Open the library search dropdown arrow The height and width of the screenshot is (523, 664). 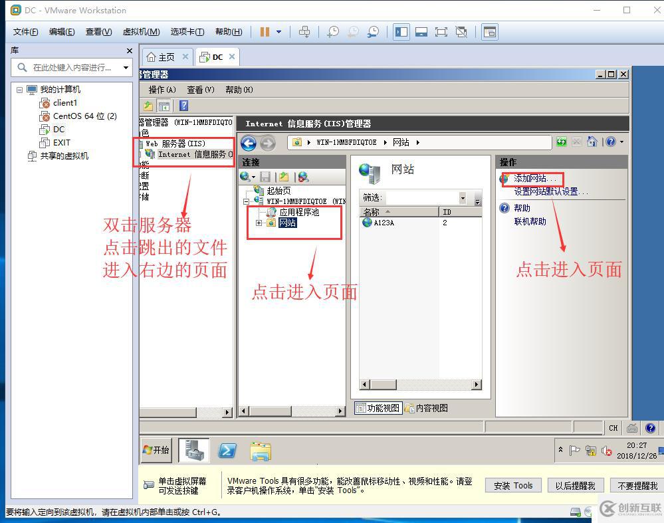point(126,67)
